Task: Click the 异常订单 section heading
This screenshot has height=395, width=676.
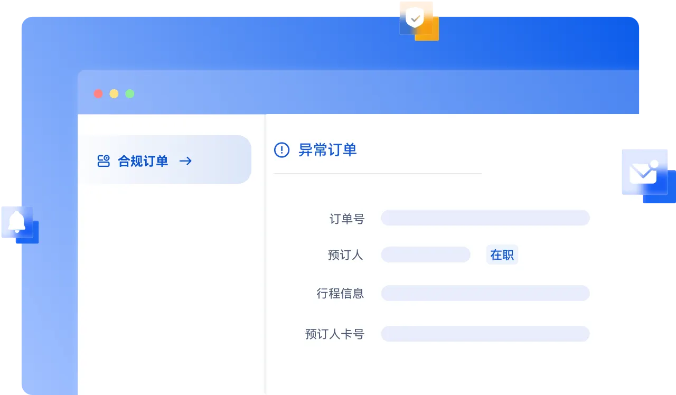Action: point(327,150)
